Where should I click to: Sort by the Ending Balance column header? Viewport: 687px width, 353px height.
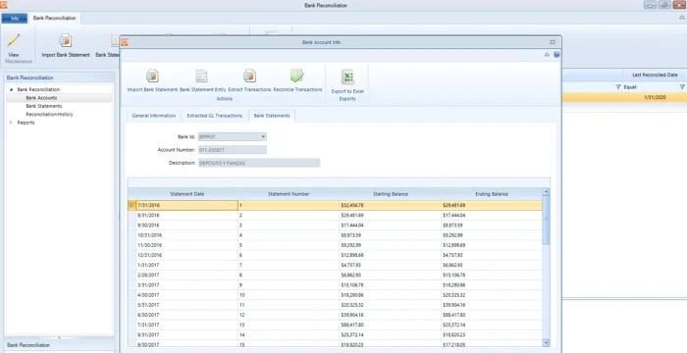(x=492, y=193)
